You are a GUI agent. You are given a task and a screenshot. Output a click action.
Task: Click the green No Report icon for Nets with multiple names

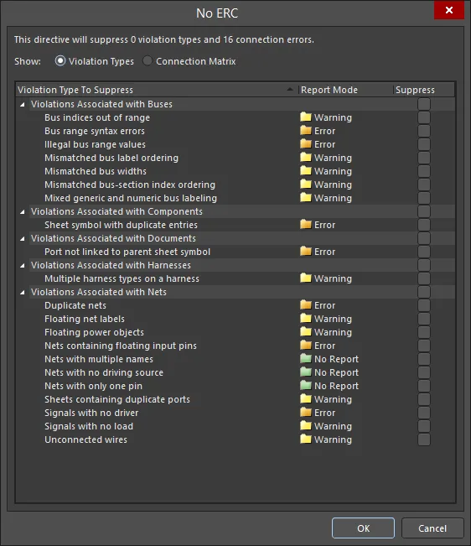click(305, 358)
